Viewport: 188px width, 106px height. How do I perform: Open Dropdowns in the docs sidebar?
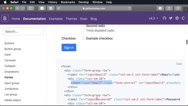[12, 72]
